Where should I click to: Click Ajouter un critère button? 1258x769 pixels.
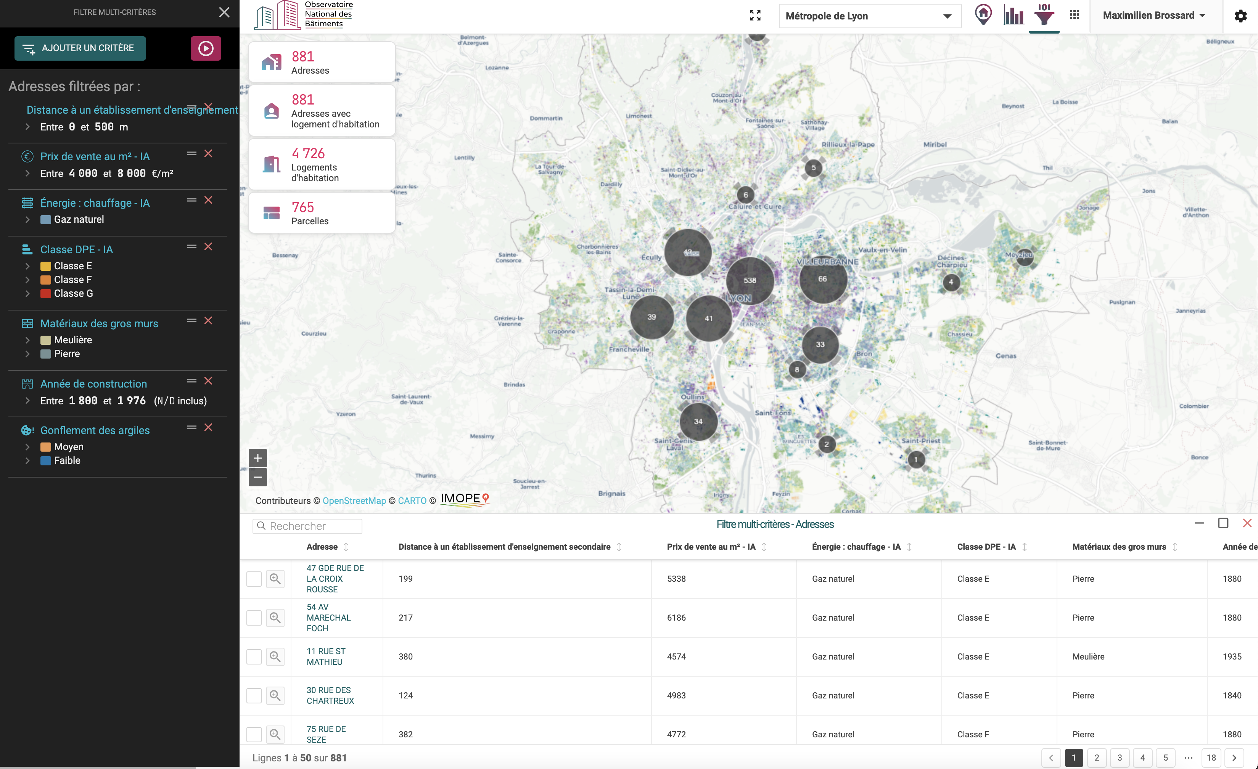point(80,48)
